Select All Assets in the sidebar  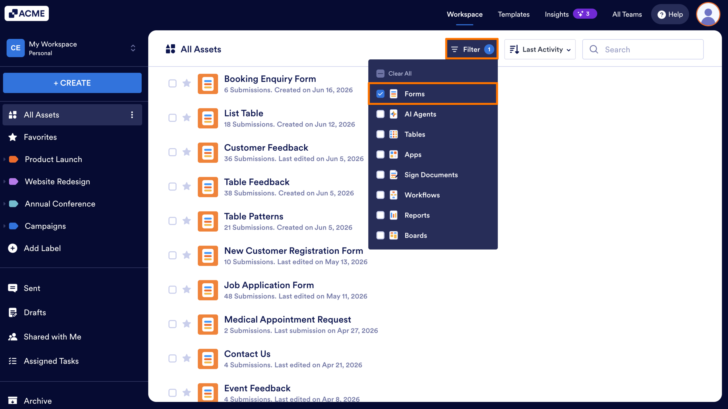tap(72, 115)
